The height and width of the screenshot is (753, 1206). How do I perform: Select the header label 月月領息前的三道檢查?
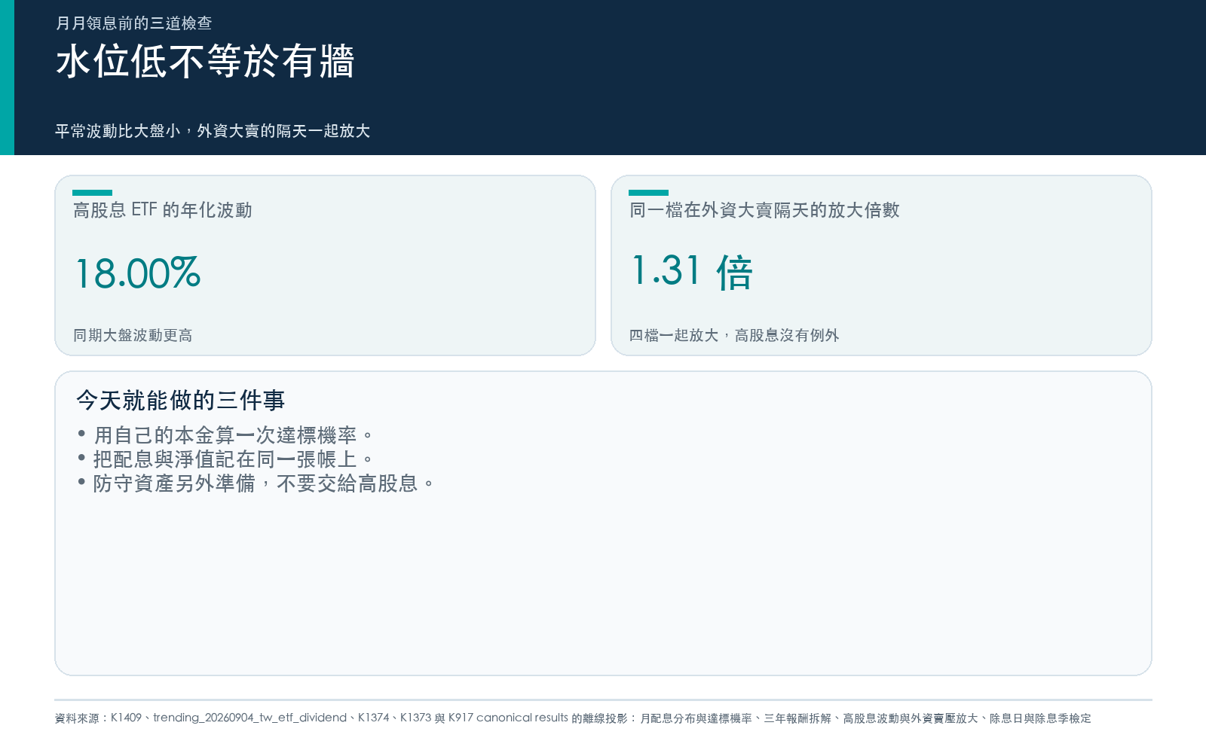[x=134, y=23]
